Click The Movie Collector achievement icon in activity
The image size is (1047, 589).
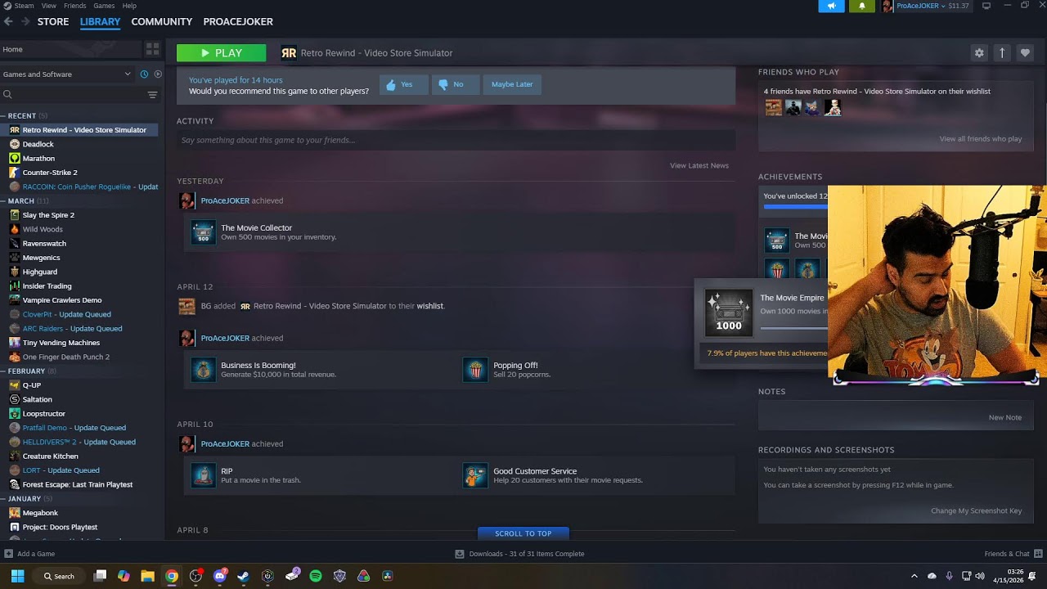pyautogui.click(x=203, y=232)
